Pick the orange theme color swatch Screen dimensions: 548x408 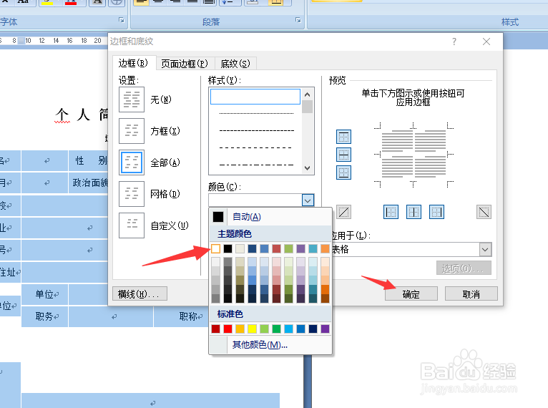[x=325, y=248]
